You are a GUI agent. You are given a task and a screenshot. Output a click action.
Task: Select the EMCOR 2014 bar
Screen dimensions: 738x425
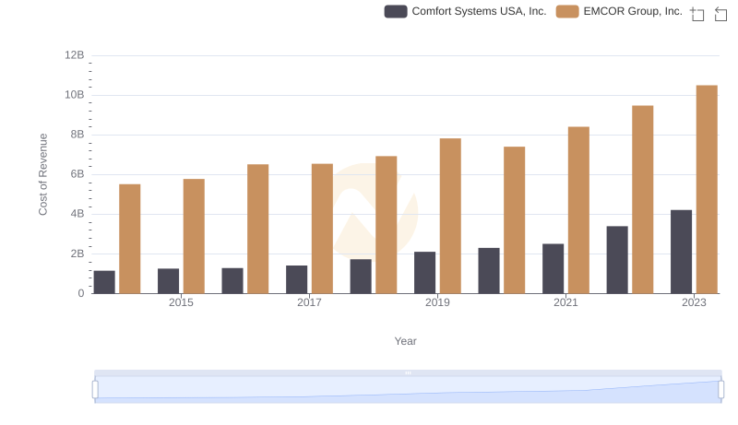tap(129, 239)
